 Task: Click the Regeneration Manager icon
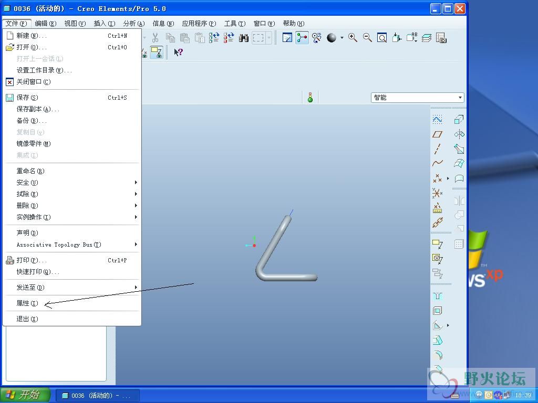click(x=229, y=38)
